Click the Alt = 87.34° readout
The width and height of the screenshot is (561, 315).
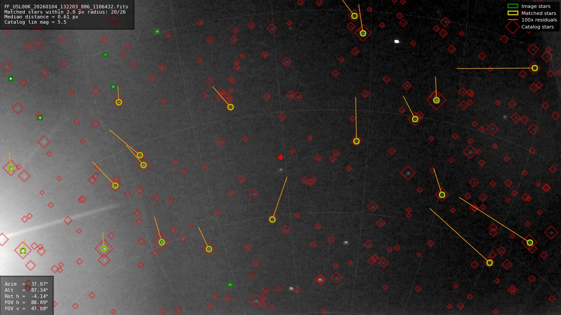point(26,290)
